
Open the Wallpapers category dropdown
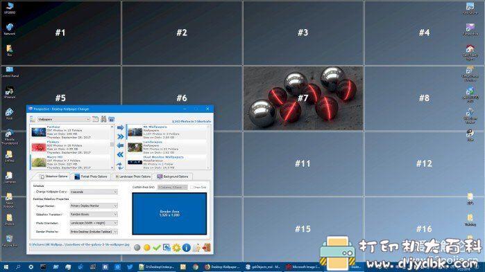[63, 119]
